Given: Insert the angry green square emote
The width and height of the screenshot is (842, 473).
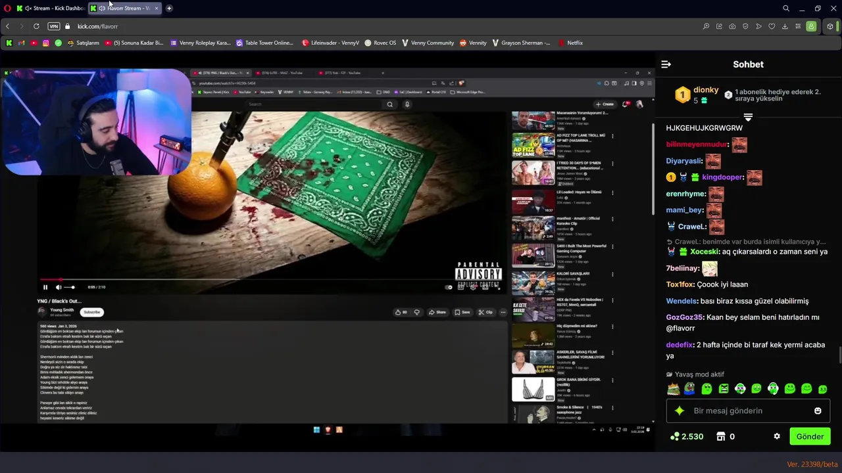Looking at the screenshot, I should [724, 389].
